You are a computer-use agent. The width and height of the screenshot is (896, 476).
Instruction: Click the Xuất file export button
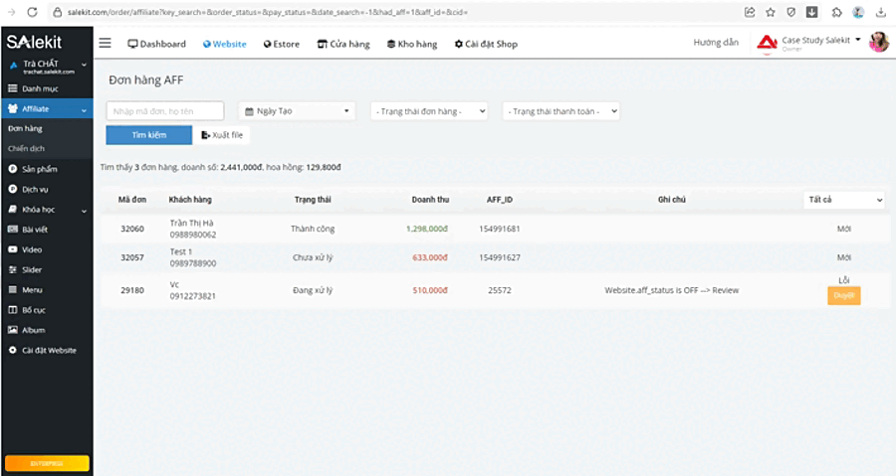[x=222, y=135]
